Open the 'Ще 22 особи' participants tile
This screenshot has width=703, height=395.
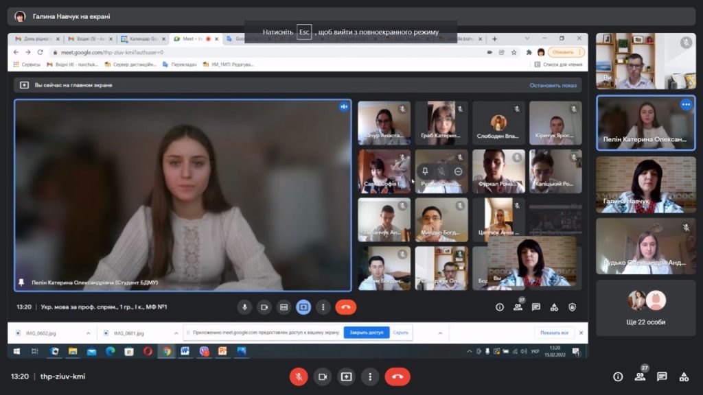[645, 308]
